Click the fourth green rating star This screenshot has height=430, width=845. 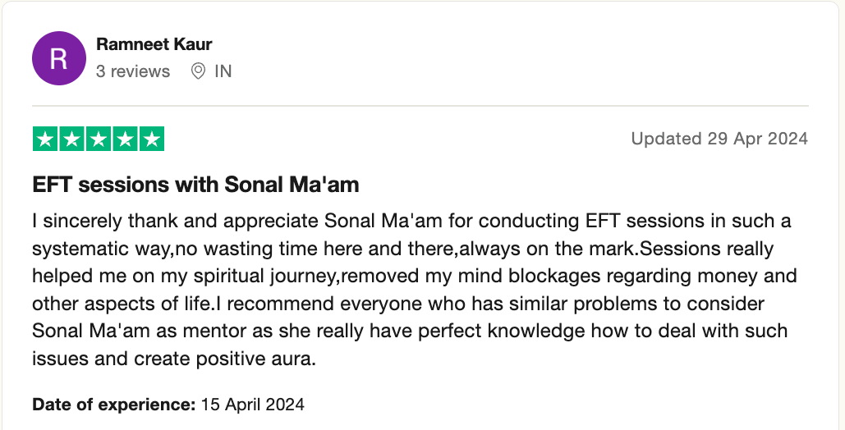tap(125, 140)
